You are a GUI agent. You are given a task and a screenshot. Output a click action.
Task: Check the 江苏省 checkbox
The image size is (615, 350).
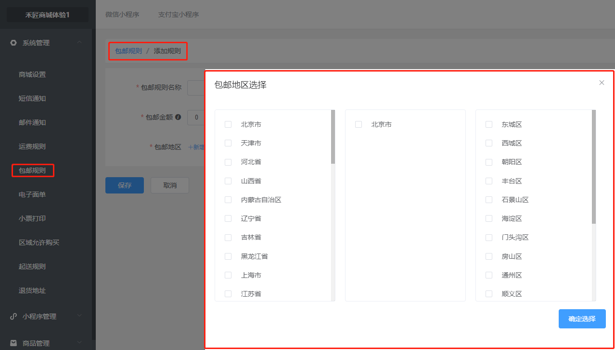pos(228,294)
